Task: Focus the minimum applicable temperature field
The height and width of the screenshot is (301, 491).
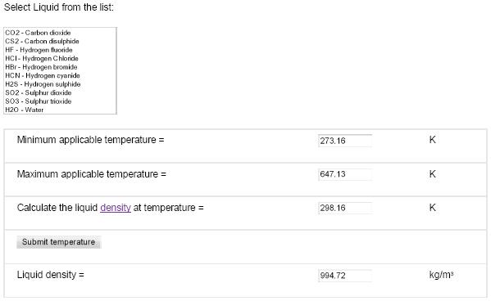Action: [345, 141]
